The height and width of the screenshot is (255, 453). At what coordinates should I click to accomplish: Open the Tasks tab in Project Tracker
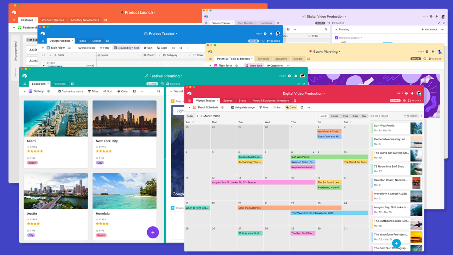tap(82, 41)
